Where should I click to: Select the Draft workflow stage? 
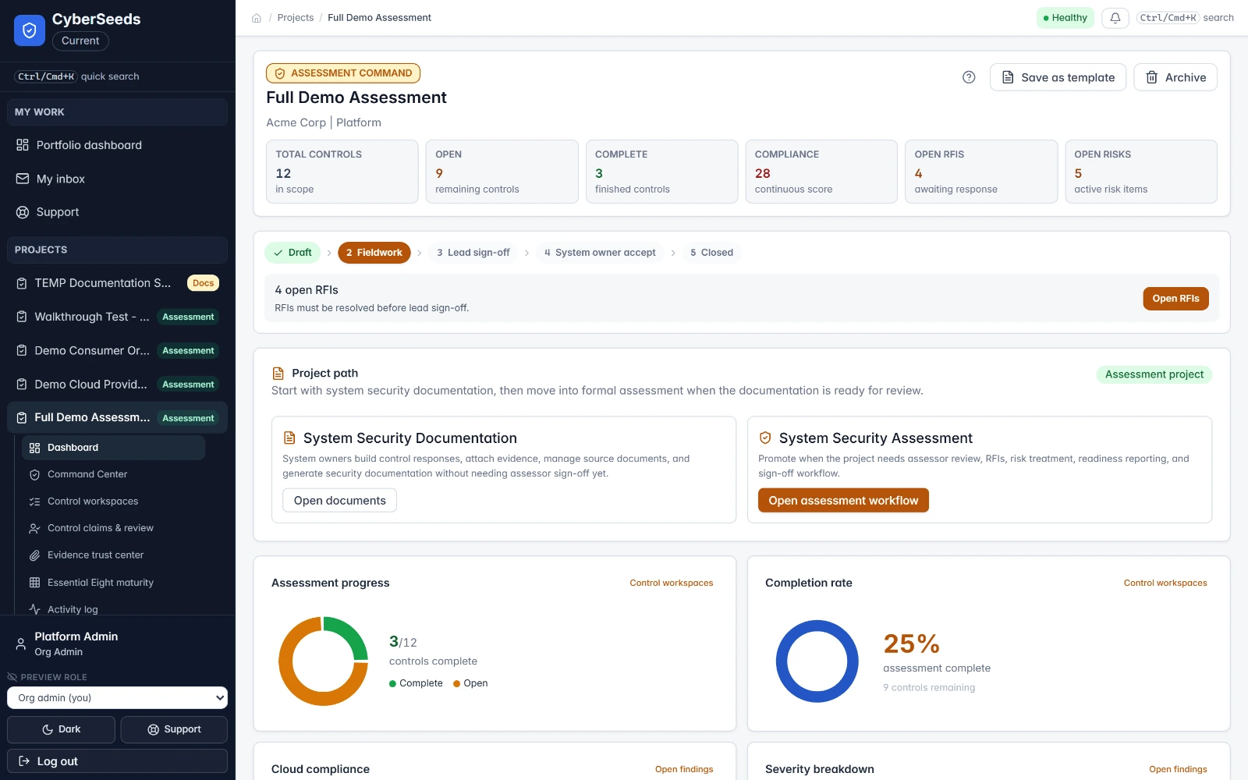(292, 253)
